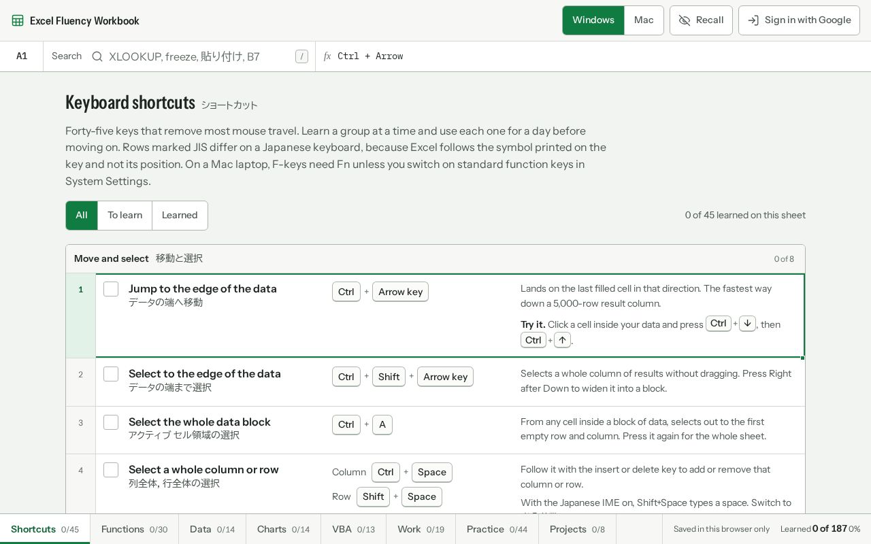Open the Projects sheet tab
Viewport: 871px width, 544px height.
pyautogui.click(x=577, y=529)
